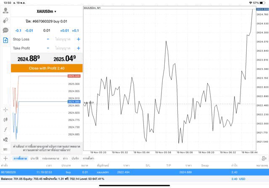
Task: Open the chat messages icon
Action: click(5, 30)
